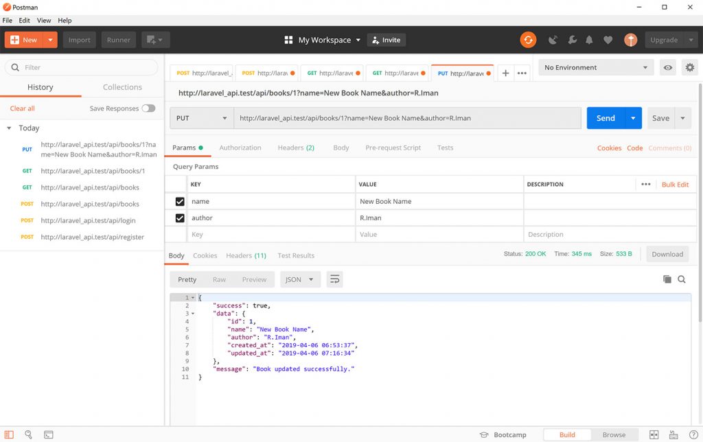Search within the response body

coord(682,279)
